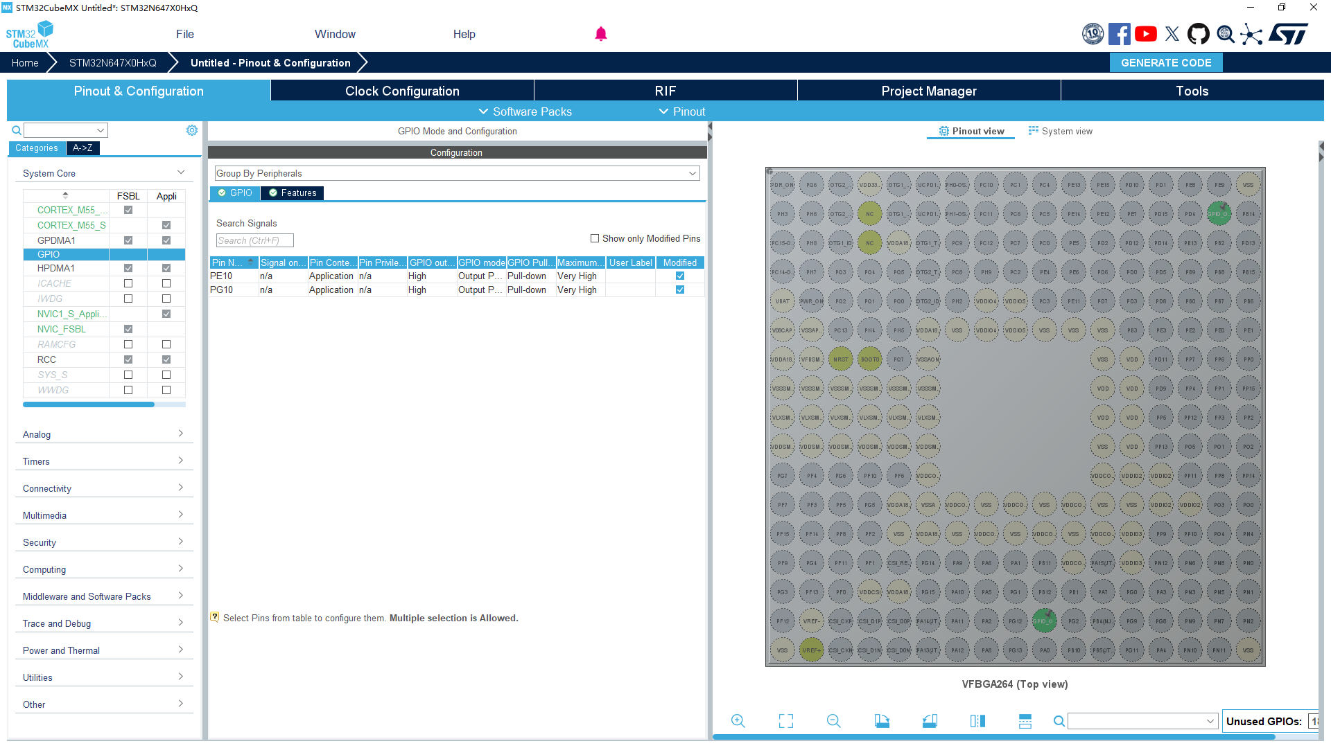Open the Wiki search icon
The height and width of the screenshot is (748, 1331).
tap(1226, 34)
